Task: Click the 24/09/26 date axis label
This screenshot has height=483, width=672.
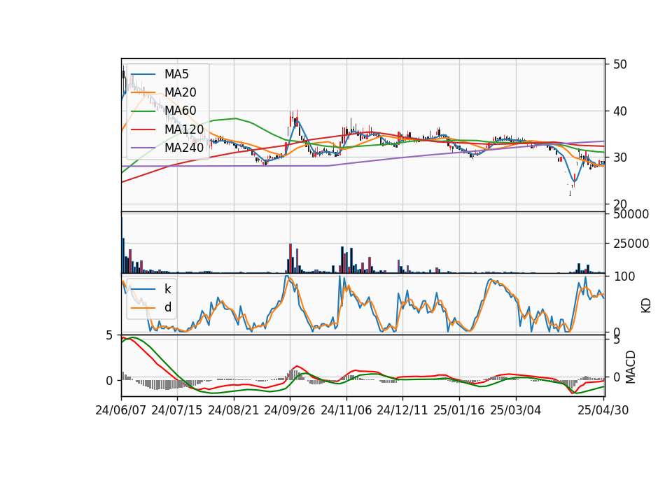Action: click(x=290, y=410)
